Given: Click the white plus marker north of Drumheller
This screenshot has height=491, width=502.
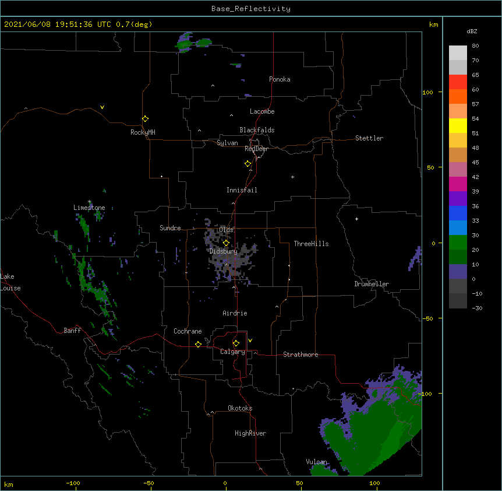Looking at the screenshot, I should tap(356, 219).
